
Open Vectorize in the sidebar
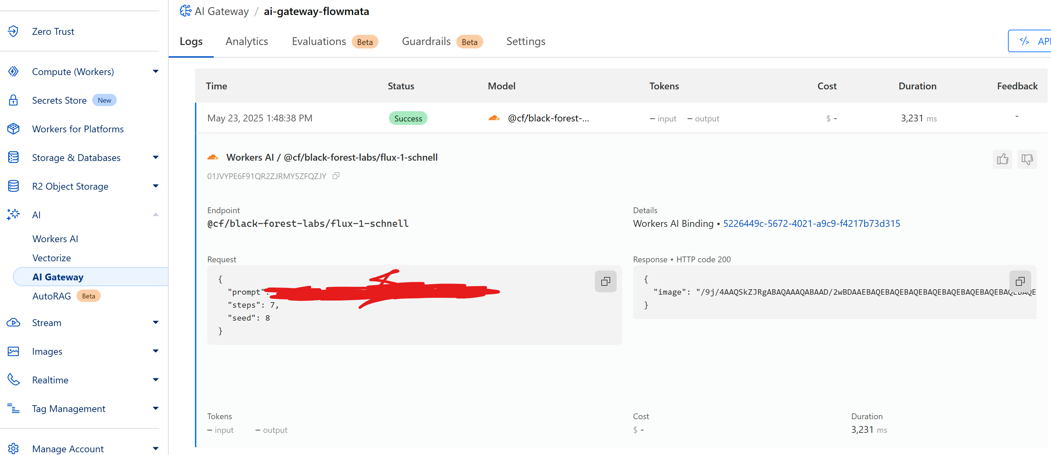click(x=52, y=258)
